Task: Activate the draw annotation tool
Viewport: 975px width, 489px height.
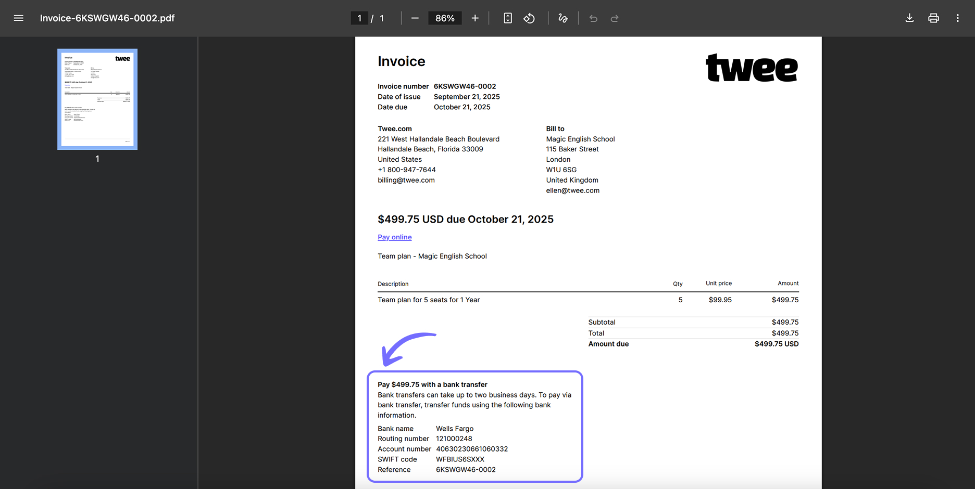Action: tap(563, 18)
